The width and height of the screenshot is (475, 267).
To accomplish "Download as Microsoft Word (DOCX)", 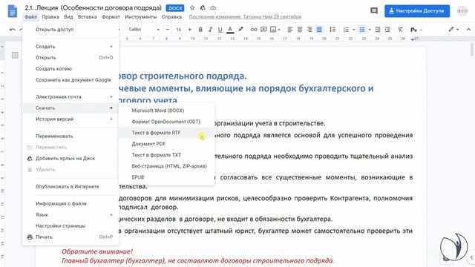I will [x=166, y=111].
